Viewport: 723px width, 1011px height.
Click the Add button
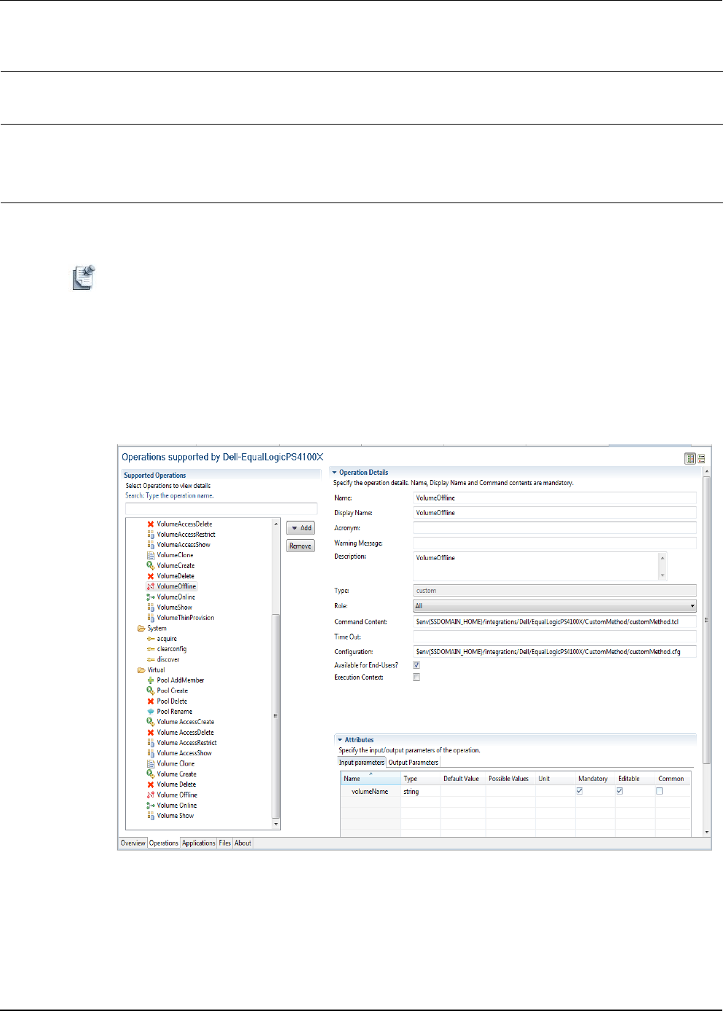pyautogui.click(x=300, y=528)
